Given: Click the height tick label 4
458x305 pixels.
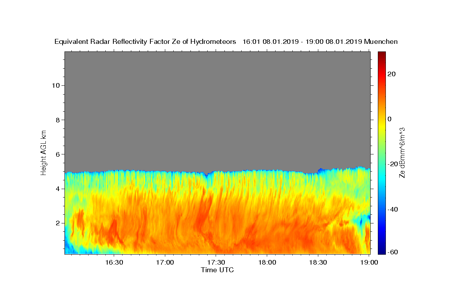Looking at the screenshot, I should click(x=57, y=189).
